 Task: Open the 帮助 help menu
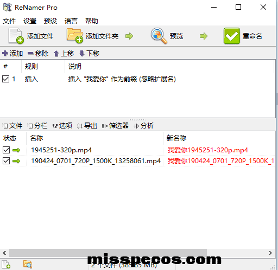pyautogui.click(x=92, y=21)
